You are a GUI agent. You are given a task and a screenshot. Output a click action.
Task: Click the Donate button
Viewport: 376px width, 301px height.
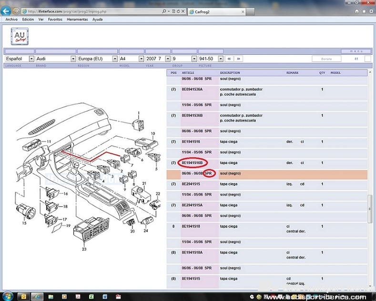[x=326, y=59]
